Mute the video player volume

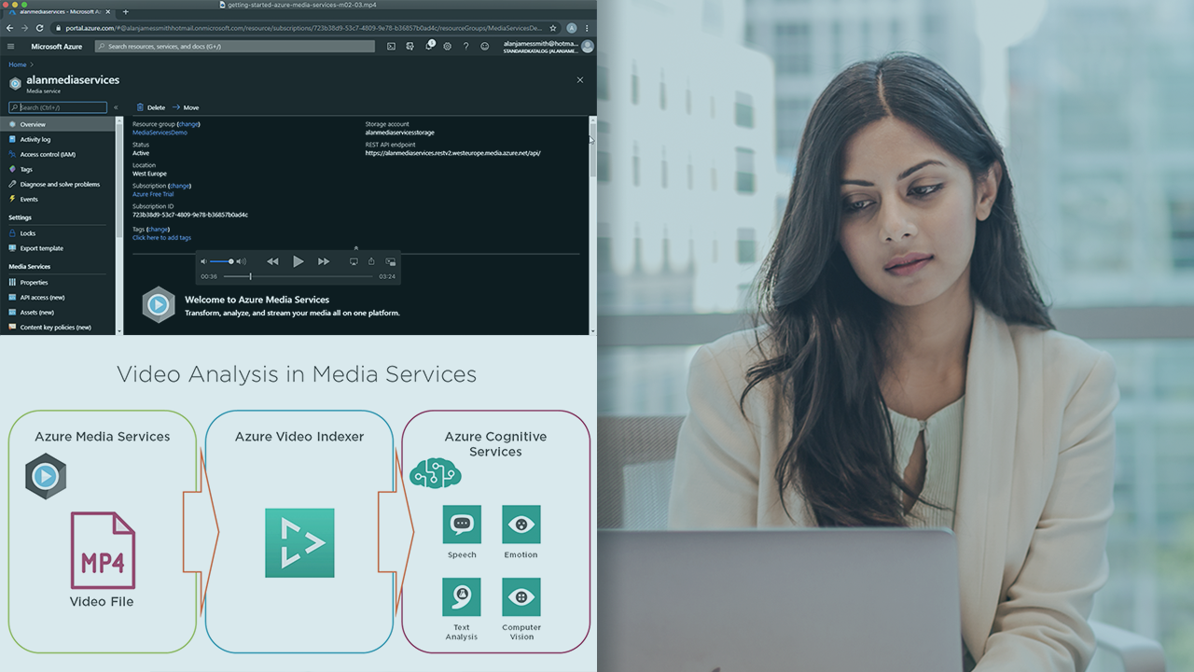click(204, 261)
